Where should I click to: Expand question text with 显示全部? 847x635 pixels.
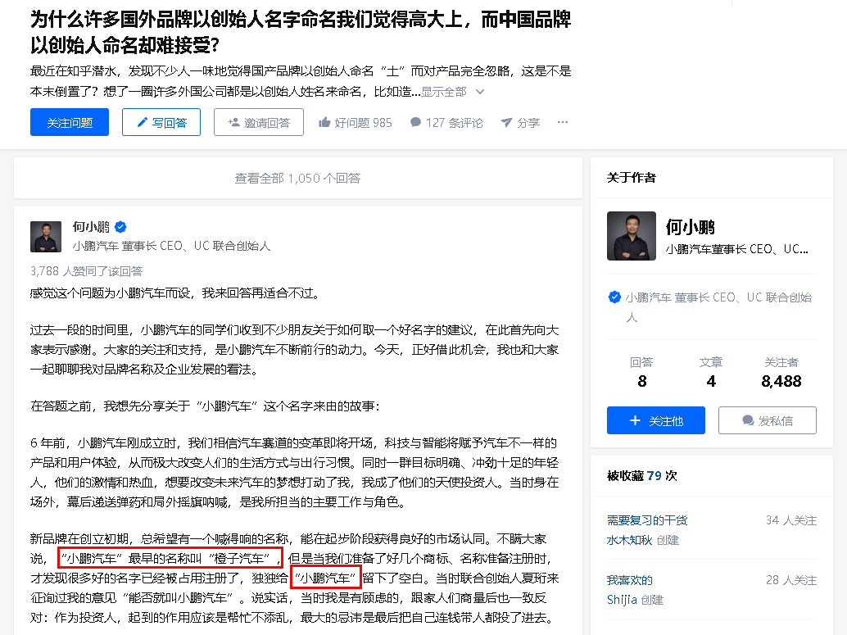coord(443,92)
